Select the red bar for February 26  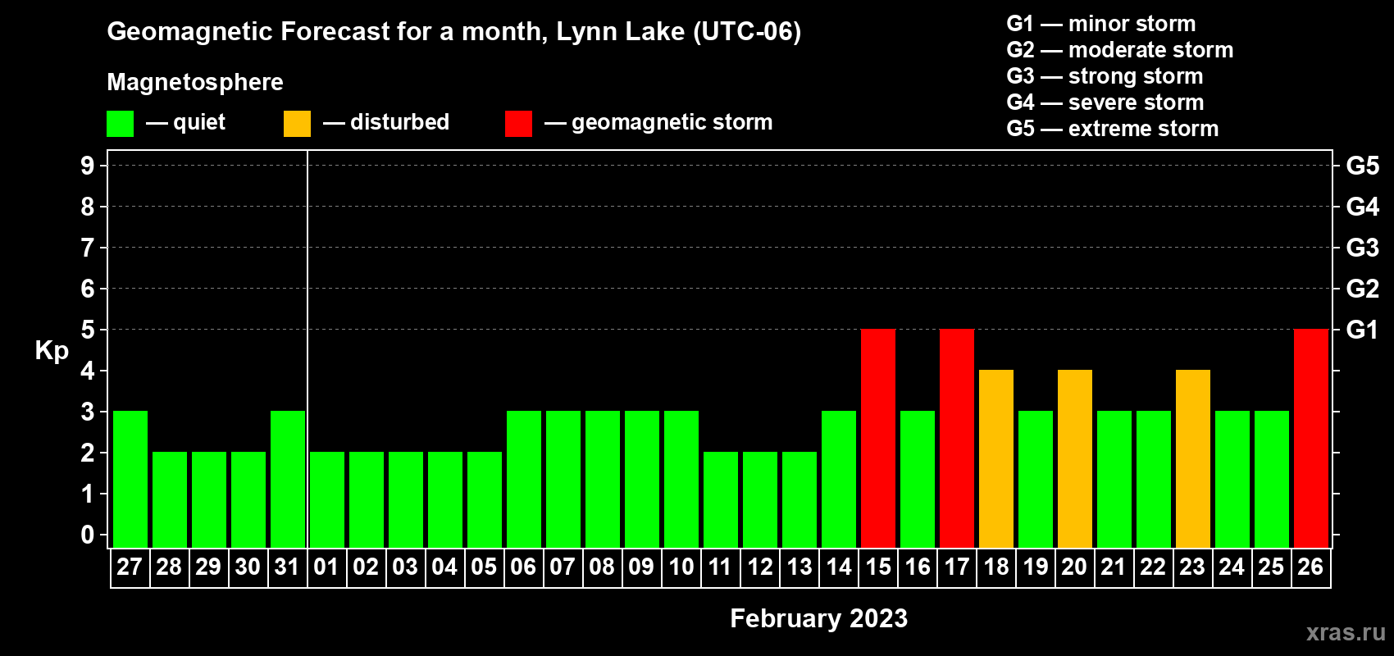[x=1311, y=438]
